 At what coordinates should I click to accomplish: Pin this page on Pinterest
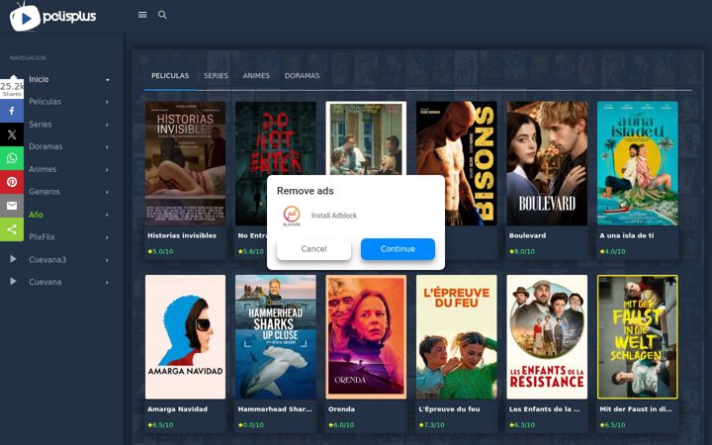(x=12, y=182)
